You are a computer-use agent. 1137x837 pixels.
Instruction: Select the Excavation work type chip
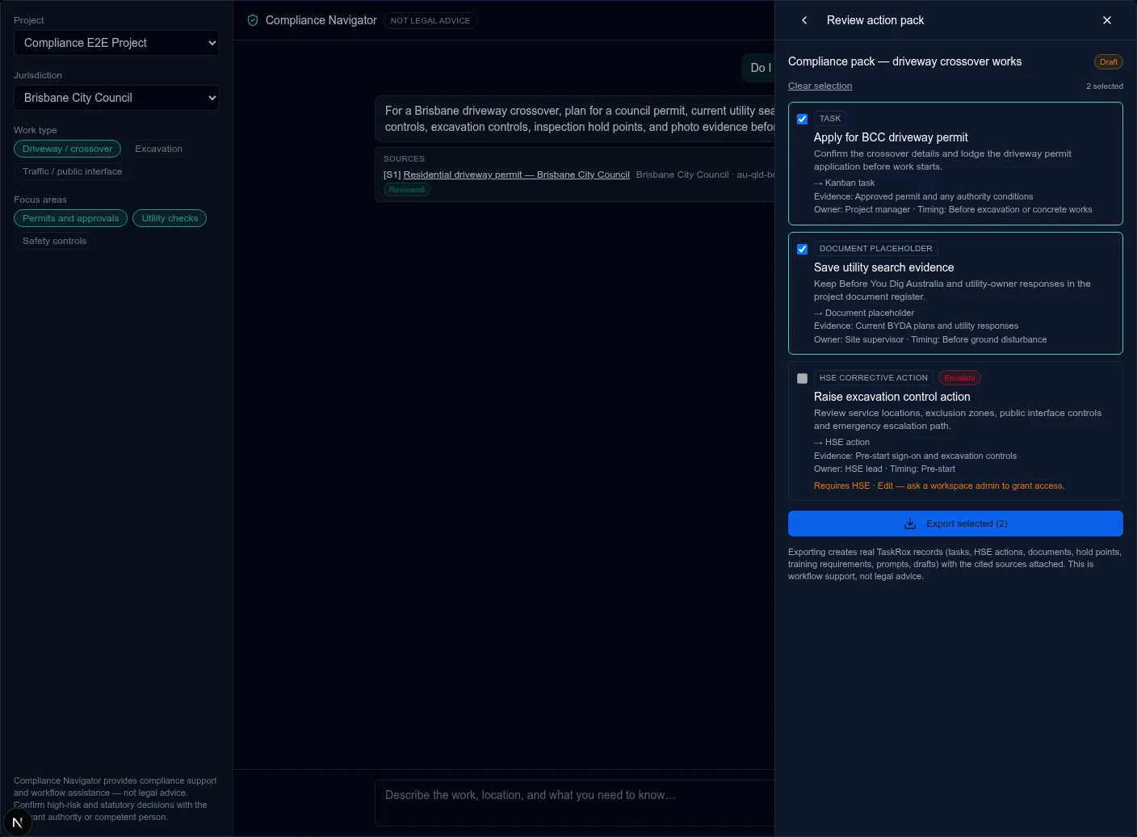pos(158,149)
